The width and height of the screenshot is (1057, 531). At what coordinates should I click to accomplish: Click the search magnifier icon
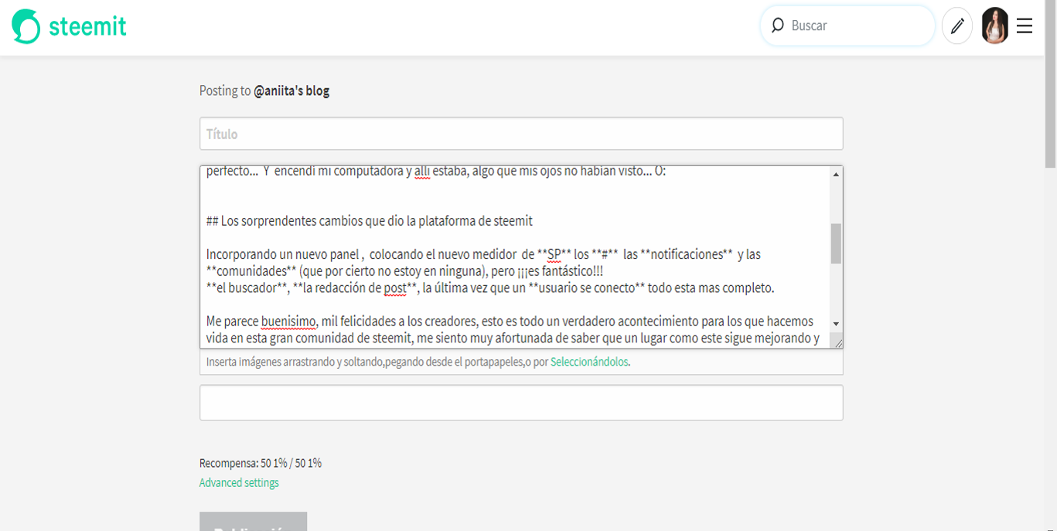(778, 26)
